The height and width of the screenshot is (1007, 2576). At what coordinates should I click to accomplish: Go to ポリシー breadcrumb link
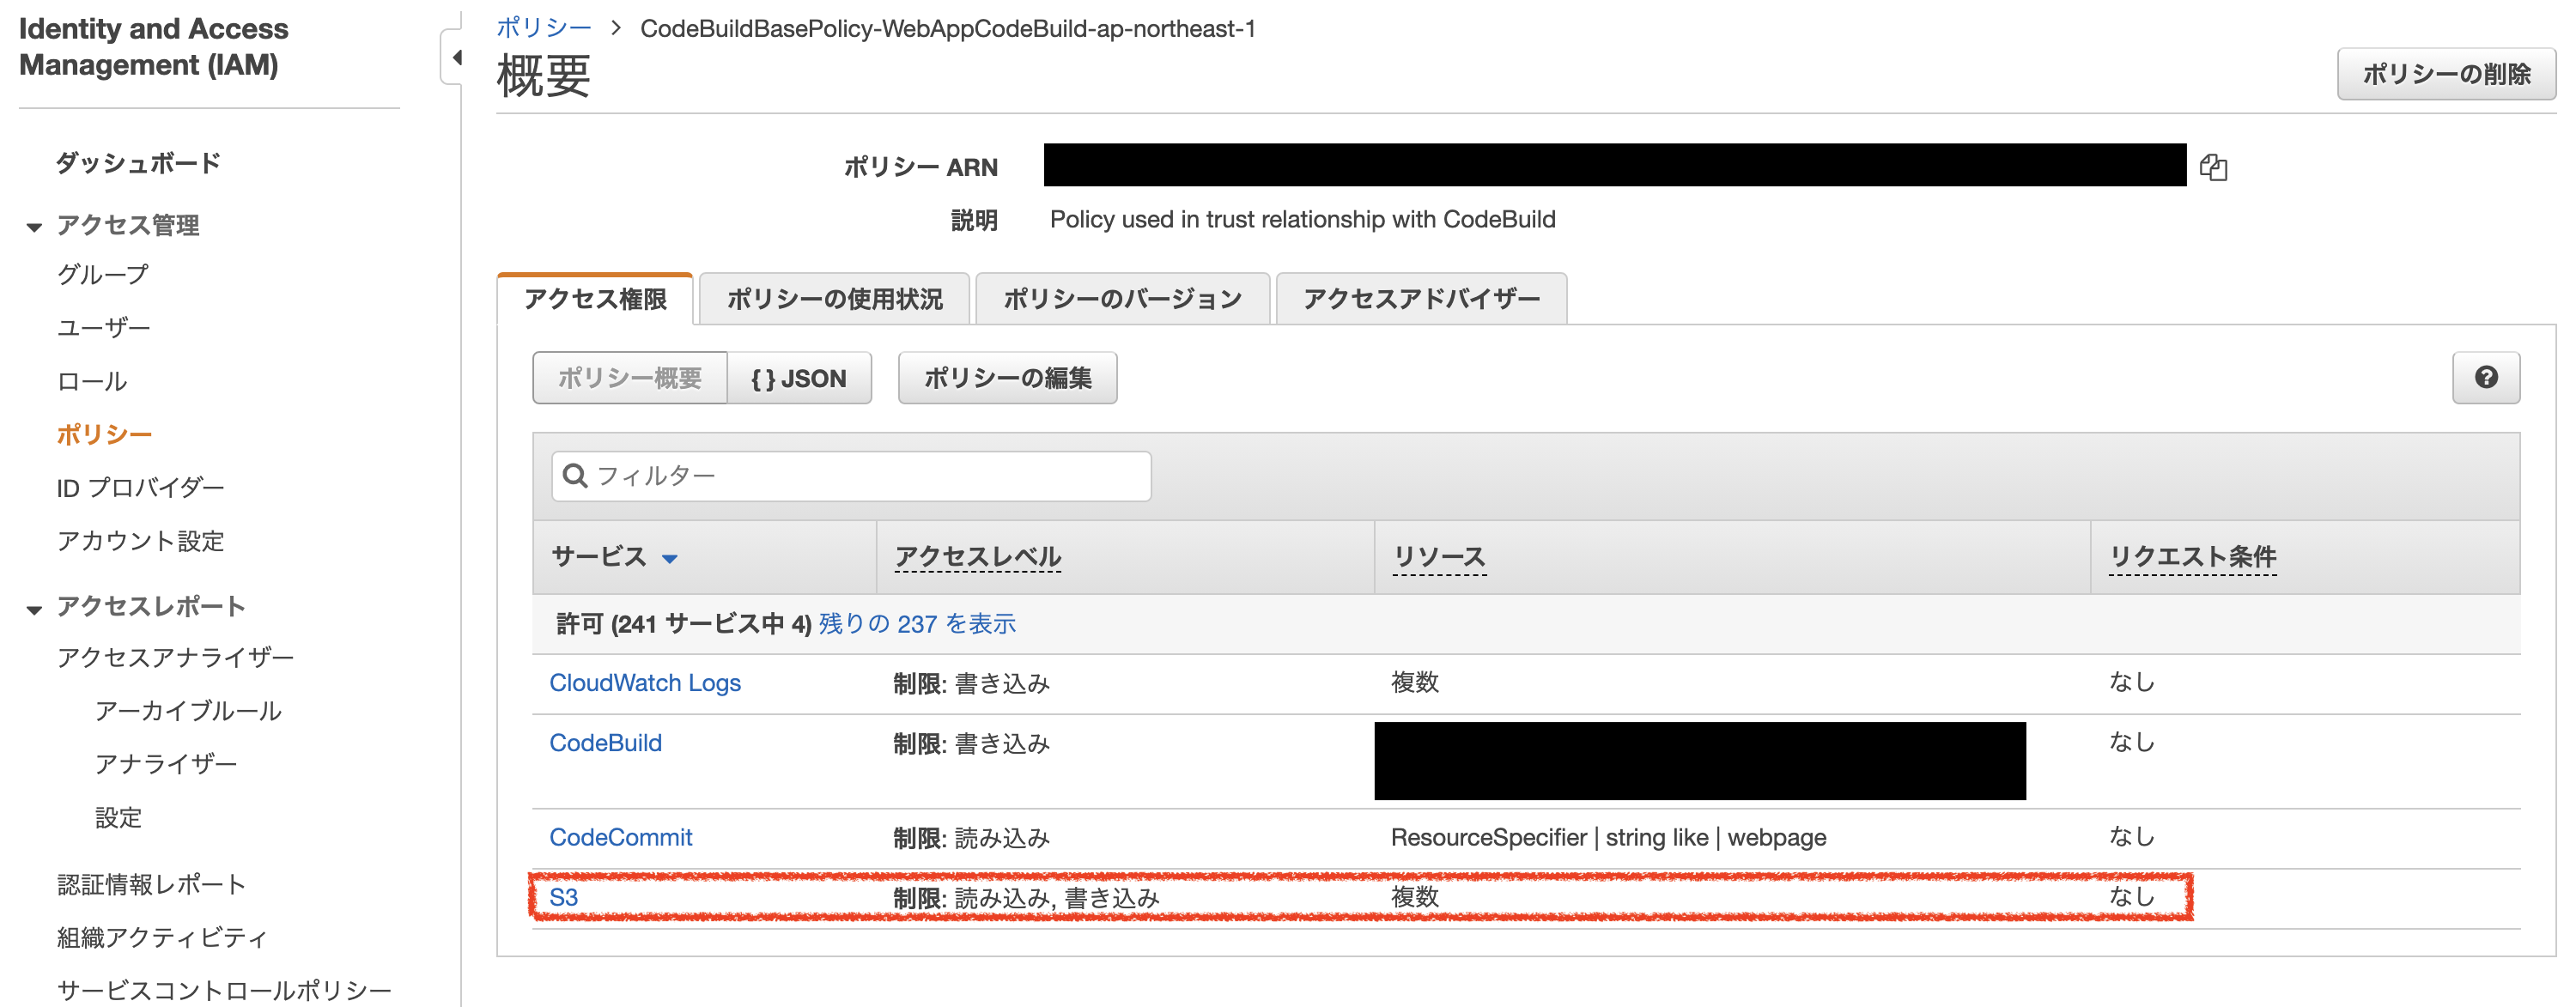(544, 28)
